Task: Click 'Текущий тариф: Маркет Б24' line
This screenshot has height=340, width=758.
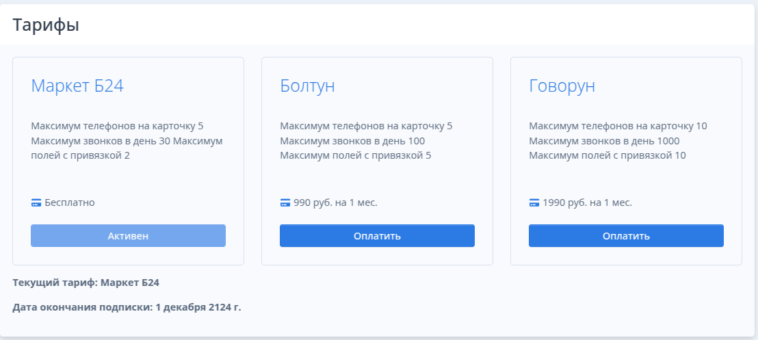Action: coord(86,283)
